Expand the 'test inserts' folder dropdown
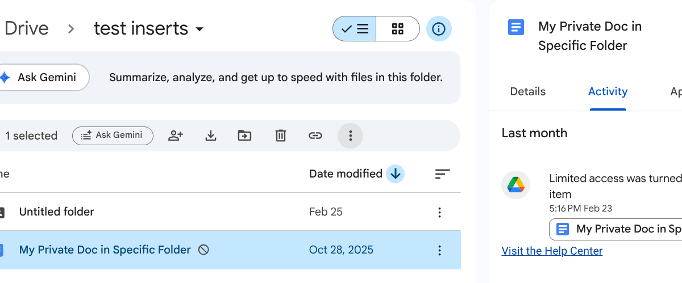Image resolution: width=682 pixels, height=283 pixels. pos(199,29)
